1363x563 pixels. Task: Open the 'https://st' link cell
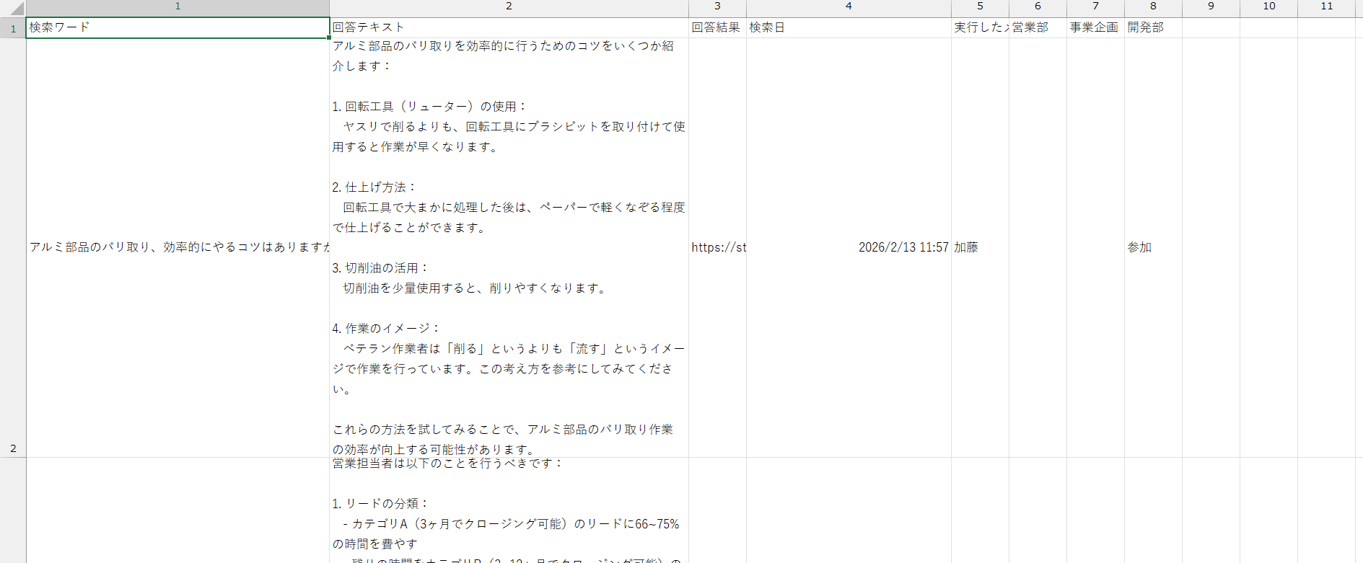pos(717,247)
